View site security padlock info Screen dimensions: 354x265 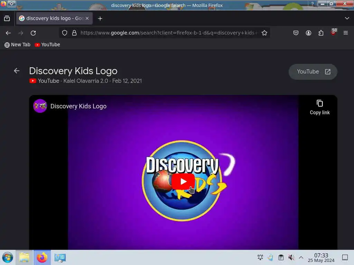[x=74, y=33]
